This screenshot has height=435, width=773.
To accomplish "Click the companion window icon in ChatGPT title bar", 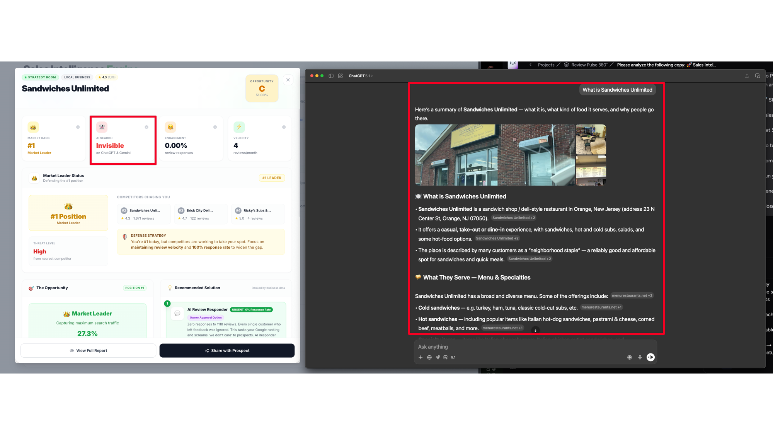I will tap(758, 76).
